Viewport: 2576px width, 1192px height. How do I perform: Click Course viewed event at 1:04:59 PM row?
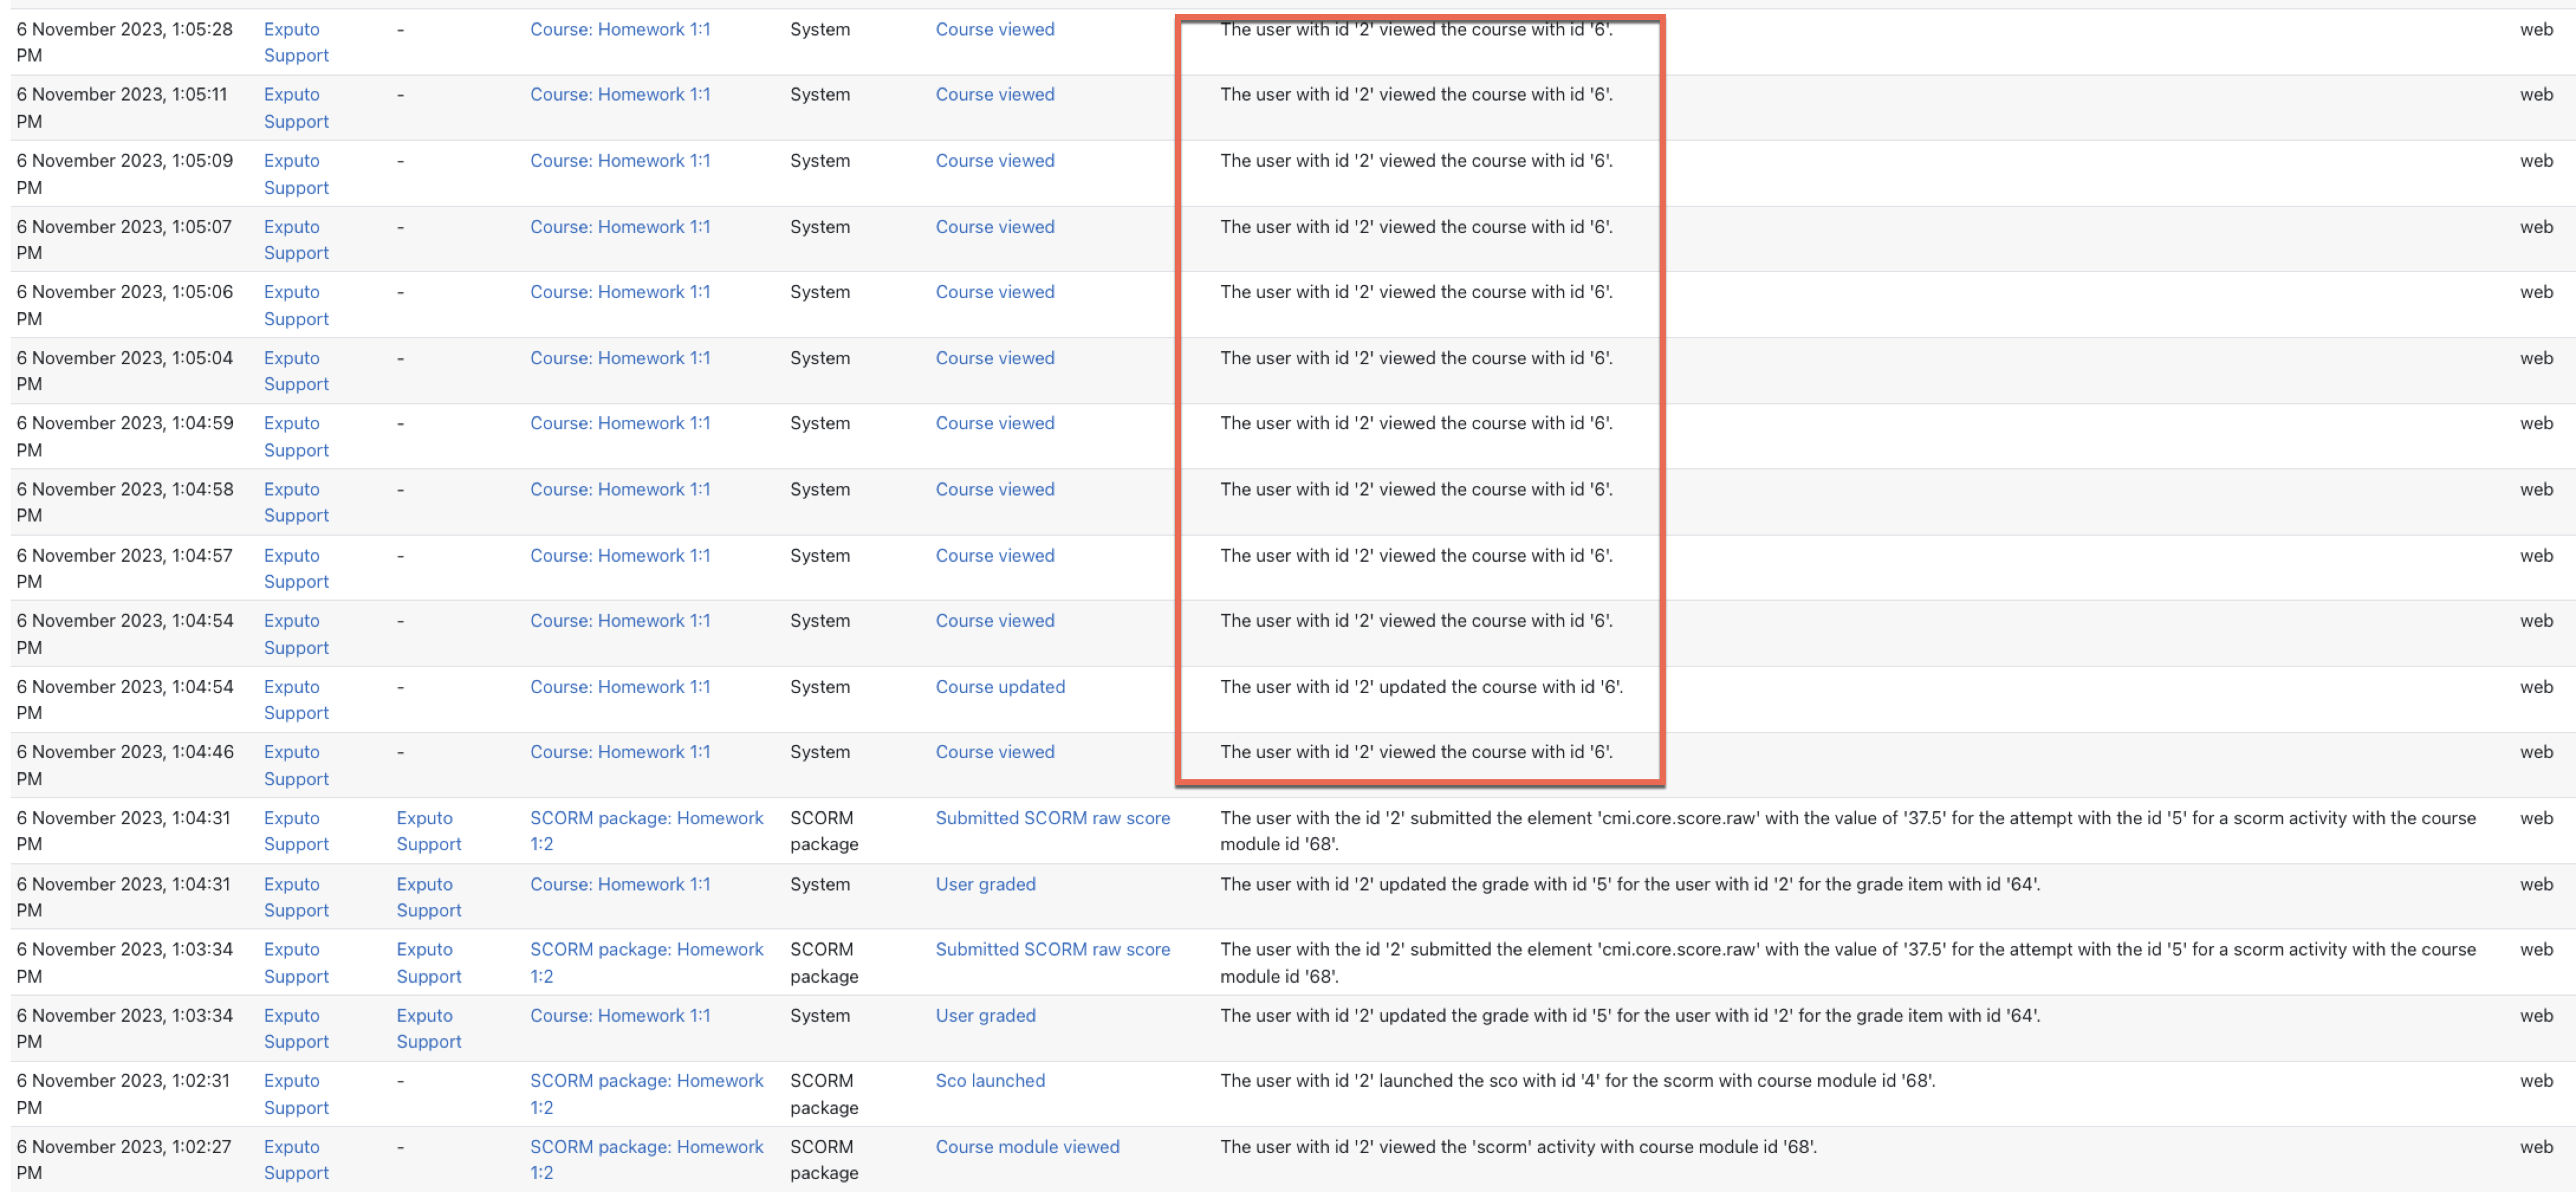[x=995, y=423]
